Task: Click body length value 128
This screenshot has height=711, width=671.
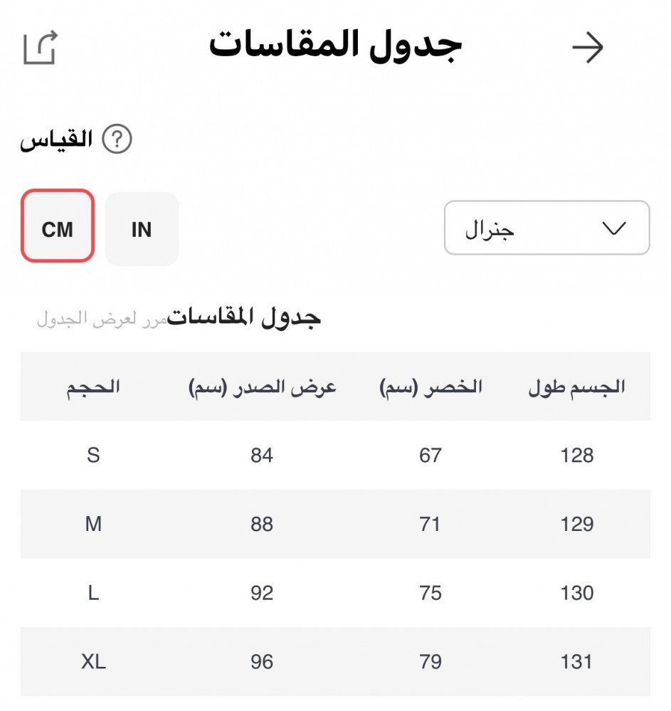Action: pyautogui.click(x=576, y=455)
